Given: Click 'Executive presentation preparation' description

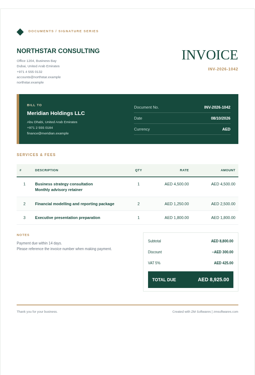Looking at the screenshot, I should point(68,218).
